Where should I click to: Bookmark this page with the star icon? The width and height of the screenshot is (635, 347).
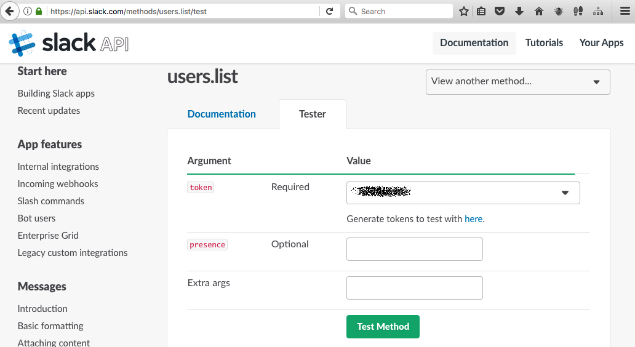464,11
